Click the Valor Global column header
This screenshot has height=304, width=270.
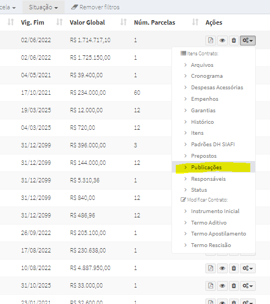(87, 22)
